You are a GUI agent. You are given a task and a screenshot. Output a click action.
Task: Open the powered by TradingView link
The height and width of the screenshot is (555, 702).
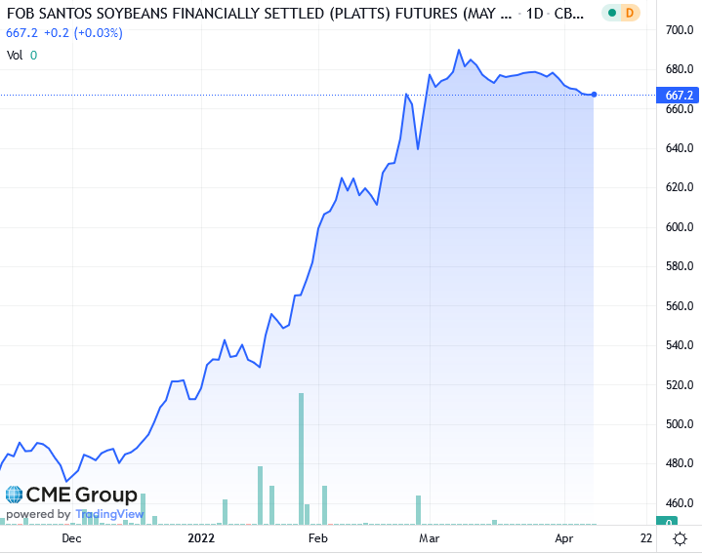point(75,514)
